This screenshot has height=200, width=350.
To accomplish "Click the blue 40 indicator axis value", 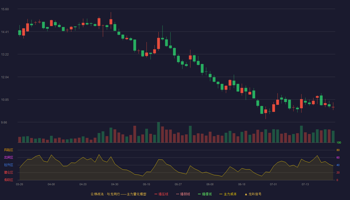I will [338, 165].
